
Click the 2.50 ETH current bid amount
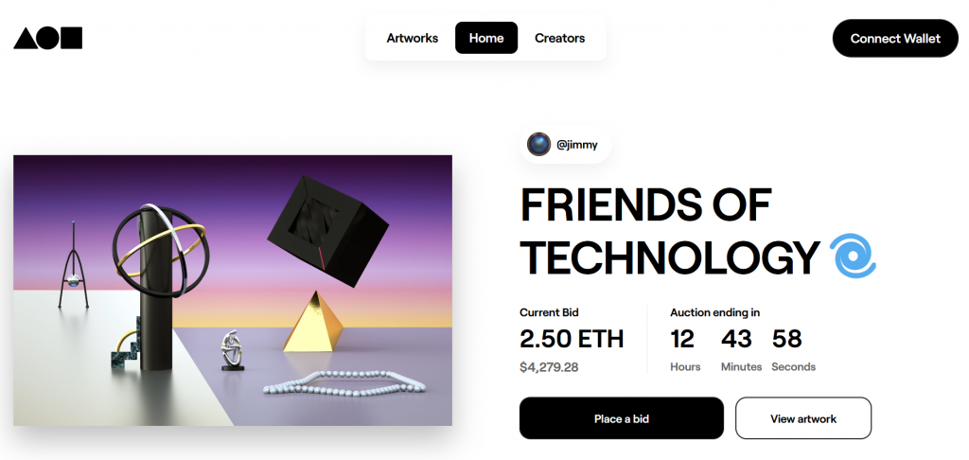[572, 339]
